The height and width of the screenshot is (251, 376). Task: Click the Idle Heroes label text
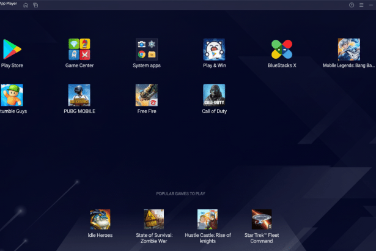[100, 235]
